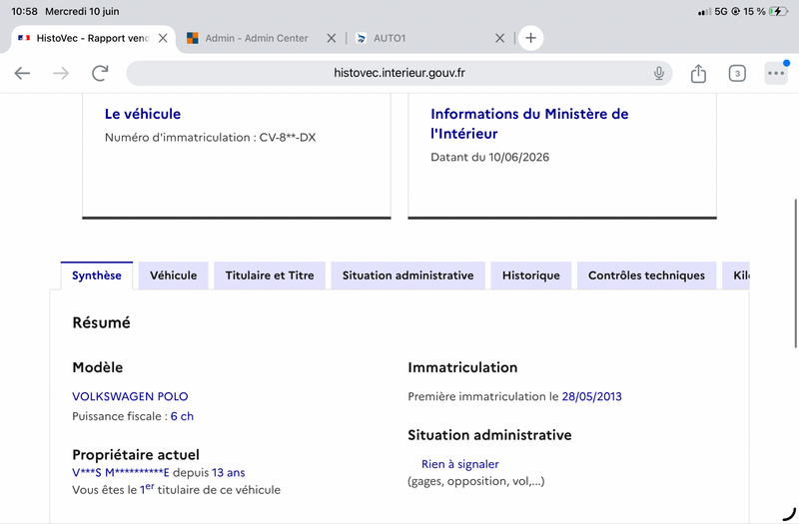Open the Titulaire et Titre tab
Screen dimensions: 799x524
270,275
